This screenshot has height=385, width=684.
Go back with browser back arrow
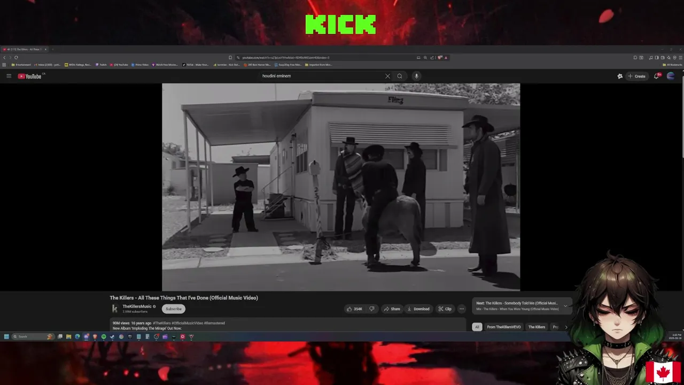click(x=4, y=57)
